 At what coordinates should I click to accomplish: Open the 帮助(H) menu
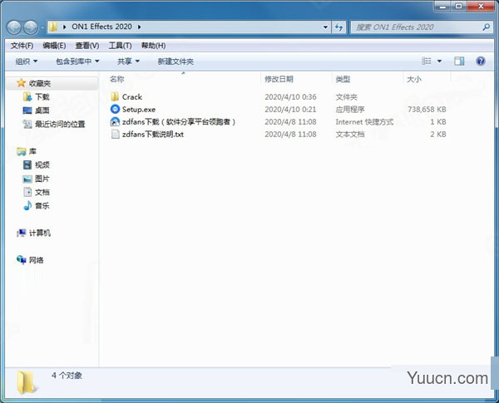[153, 46]
